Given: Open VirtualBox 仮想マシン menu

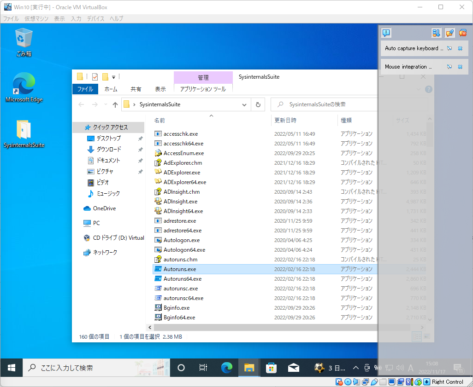Looking at the screenshot, I should tap(36, 19).
